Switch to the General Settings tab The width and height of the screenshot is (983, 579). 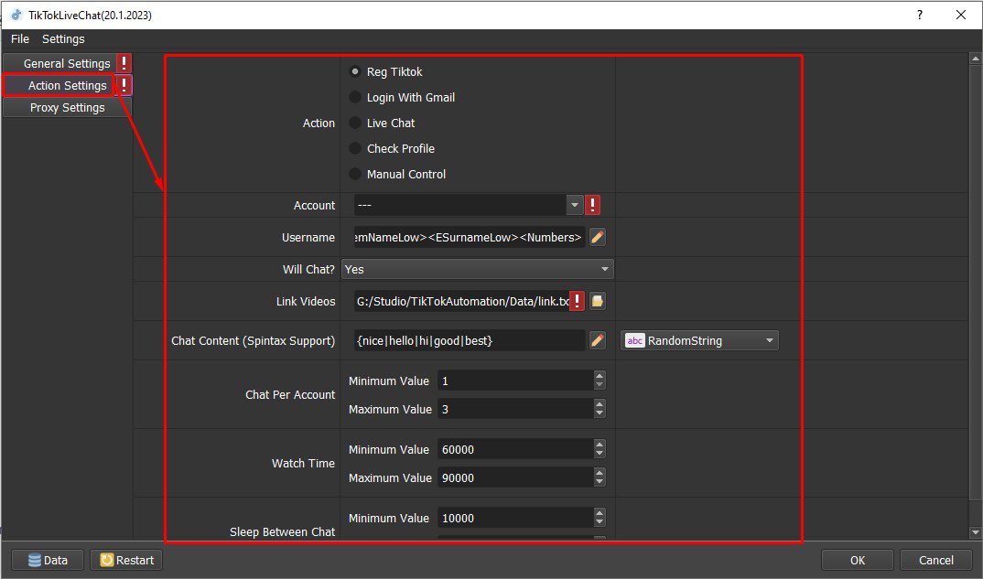tap(60, 63)
